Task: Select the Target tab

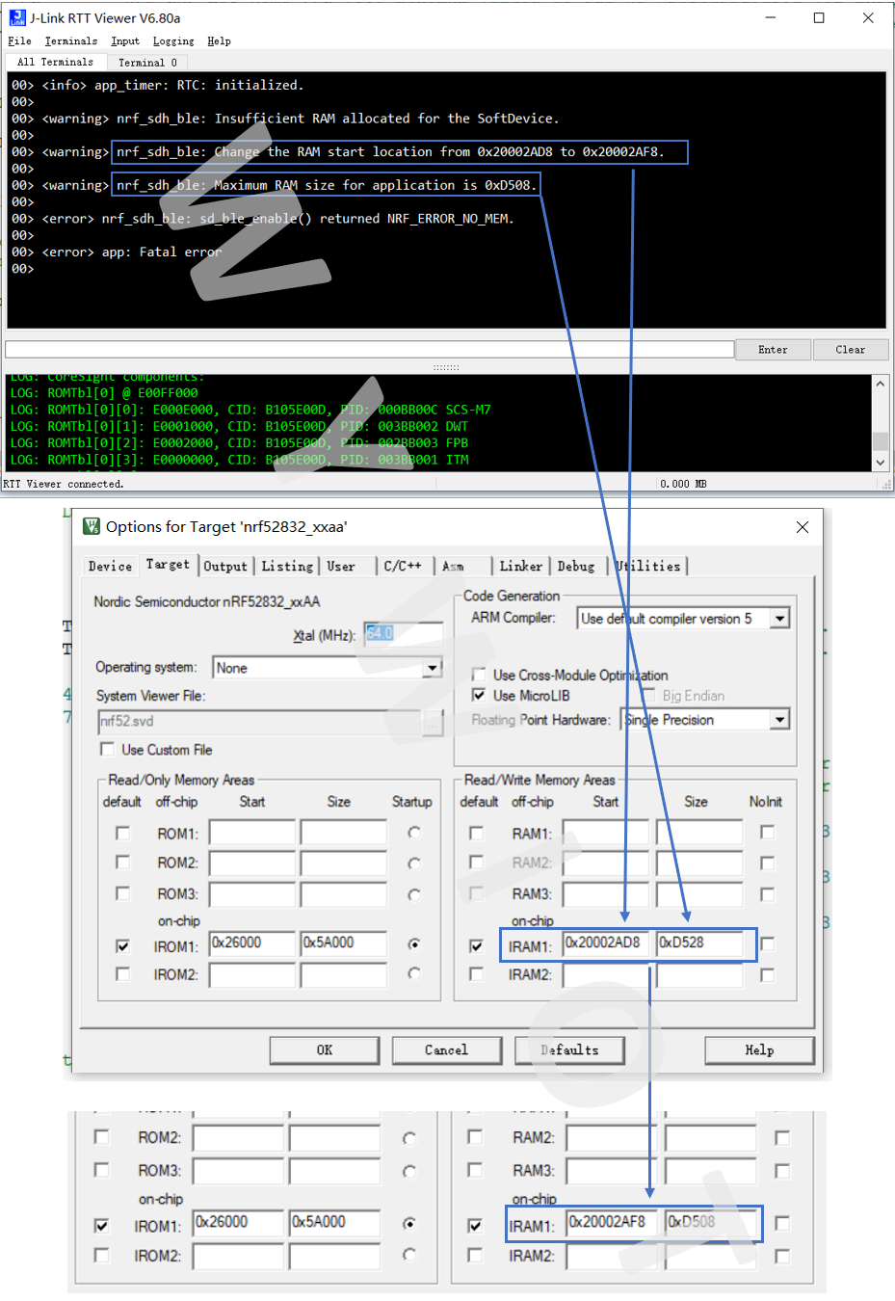Action: click(168, 565)
